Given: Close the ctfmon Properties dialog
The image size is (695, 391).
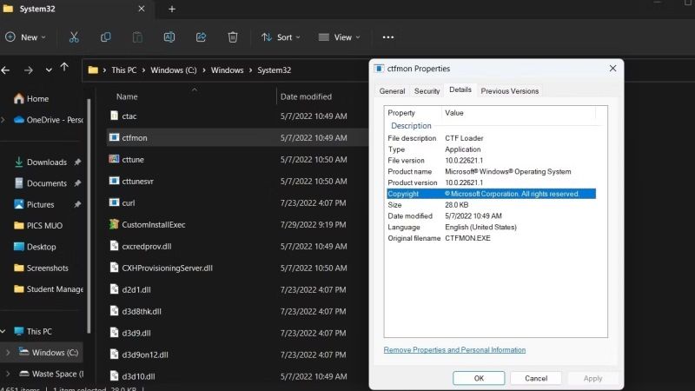Looking at the screenshot, I should (612, 69).
